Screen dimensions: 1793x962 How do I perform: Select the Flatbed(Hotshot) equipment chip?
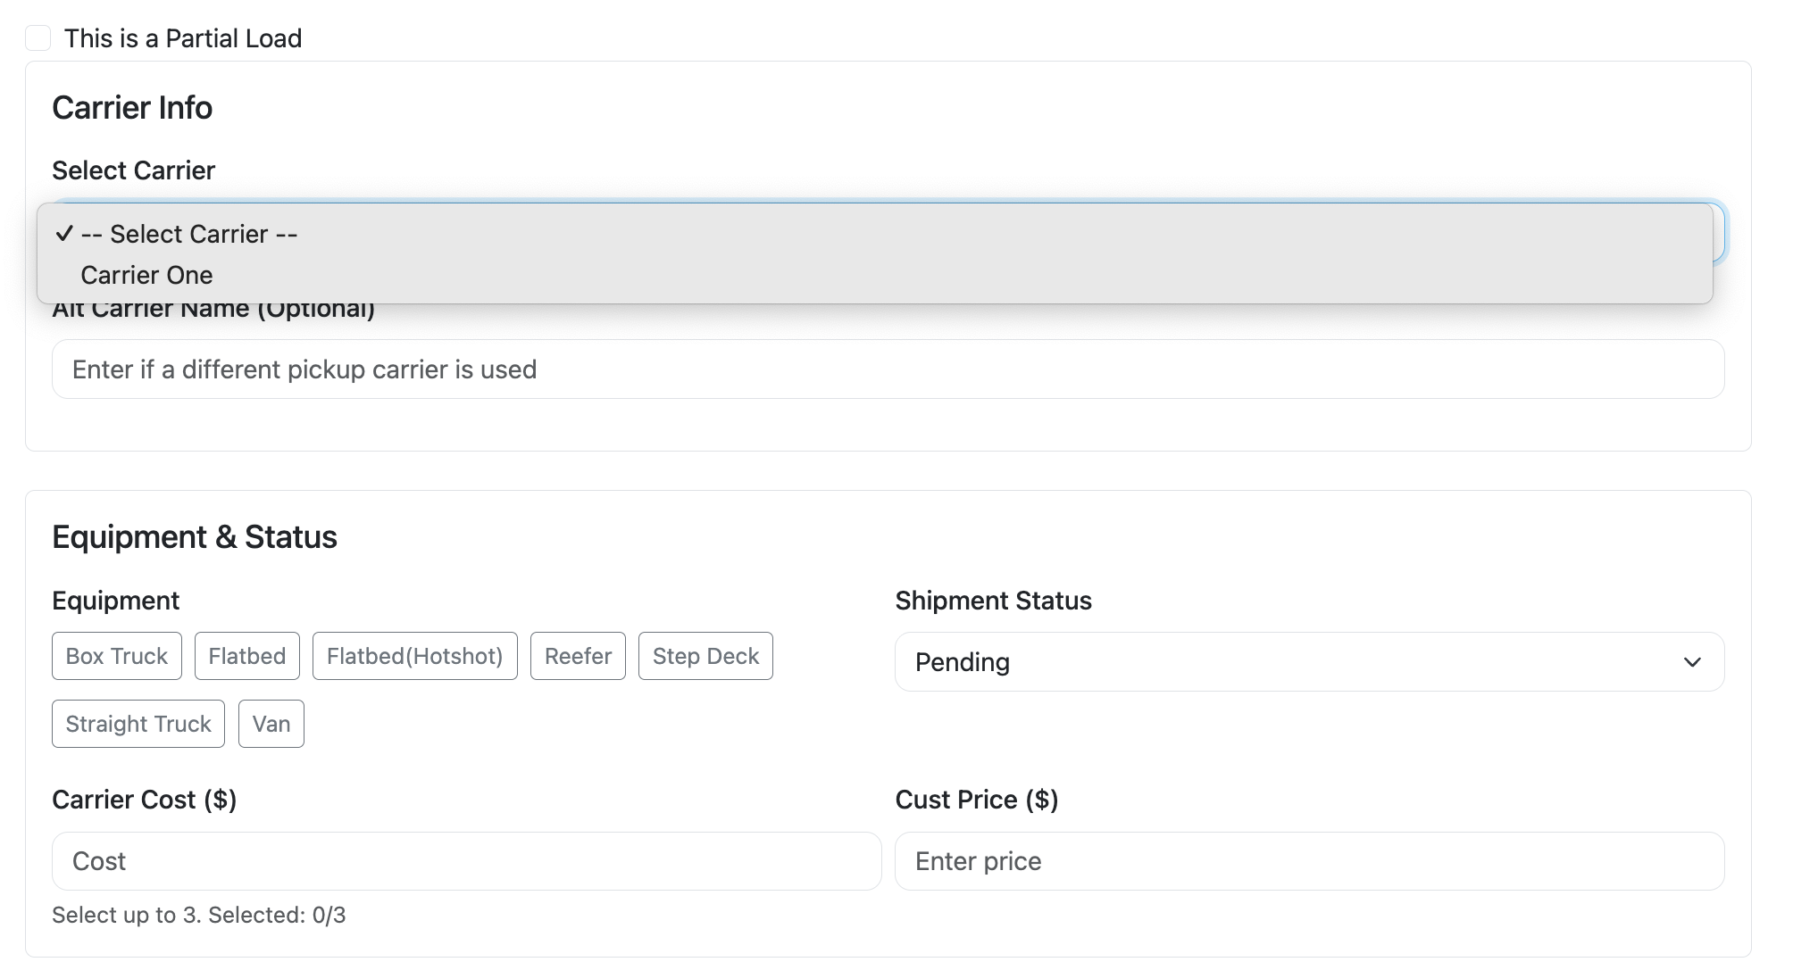[x=414, y=655]
